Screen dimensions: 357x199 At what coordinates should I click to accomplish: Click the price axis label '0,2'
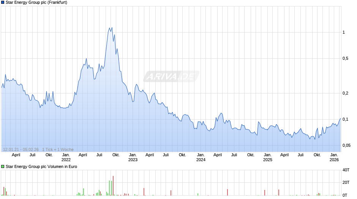[345, 93]
